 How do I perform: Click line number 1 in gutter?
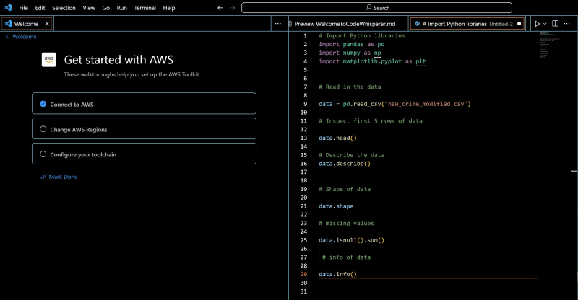pyautogui.click(x=305, y=36)
